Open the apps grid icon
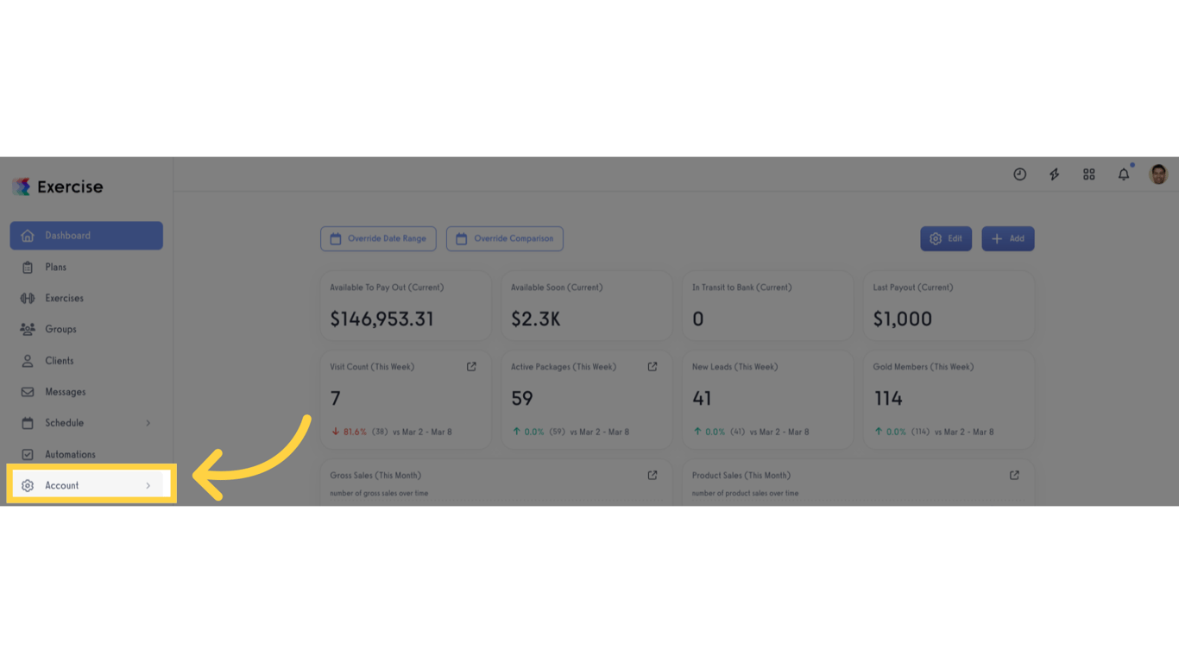The width and height of the screenshot is (1179, 663). [1088, 174]
